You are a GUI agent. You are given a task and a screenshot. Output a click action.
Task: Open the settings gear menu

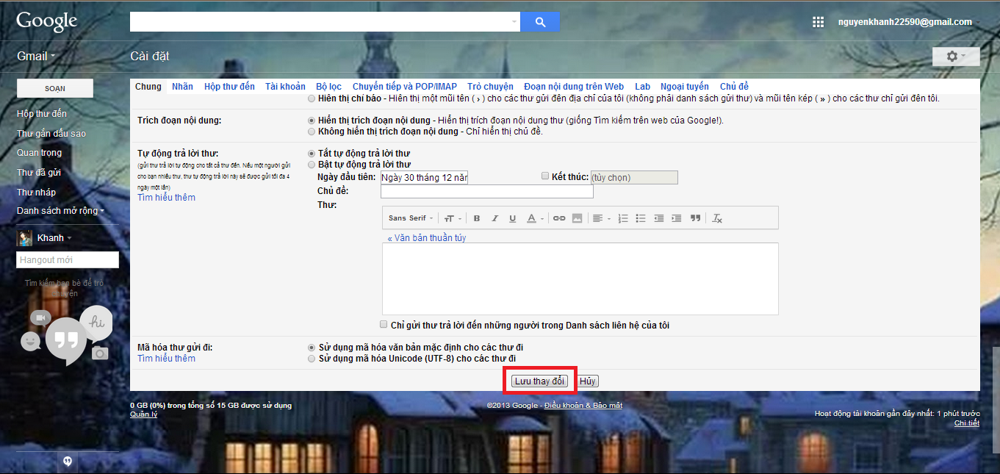[x=954, y=57]
